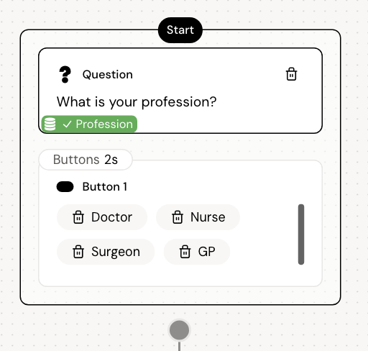Click the gray output connector circle

tap(179, 330)
